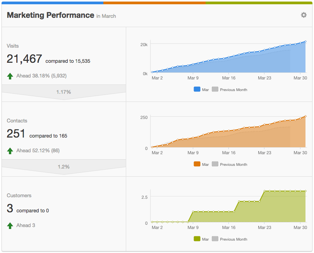This screenshot has width=314, height=253.
Task: Click the Contacts metric label
Action: coord(17,120)
